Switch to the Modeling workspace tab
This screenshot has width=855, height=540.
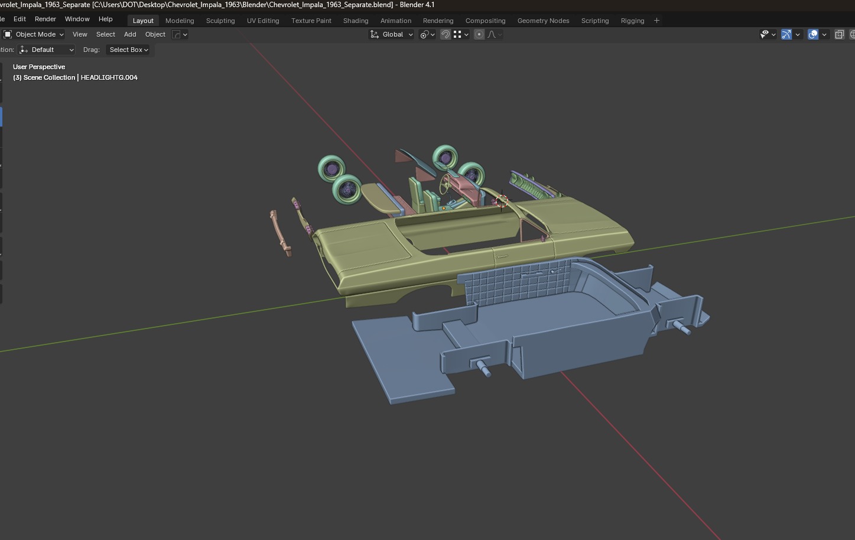point(180,21)
